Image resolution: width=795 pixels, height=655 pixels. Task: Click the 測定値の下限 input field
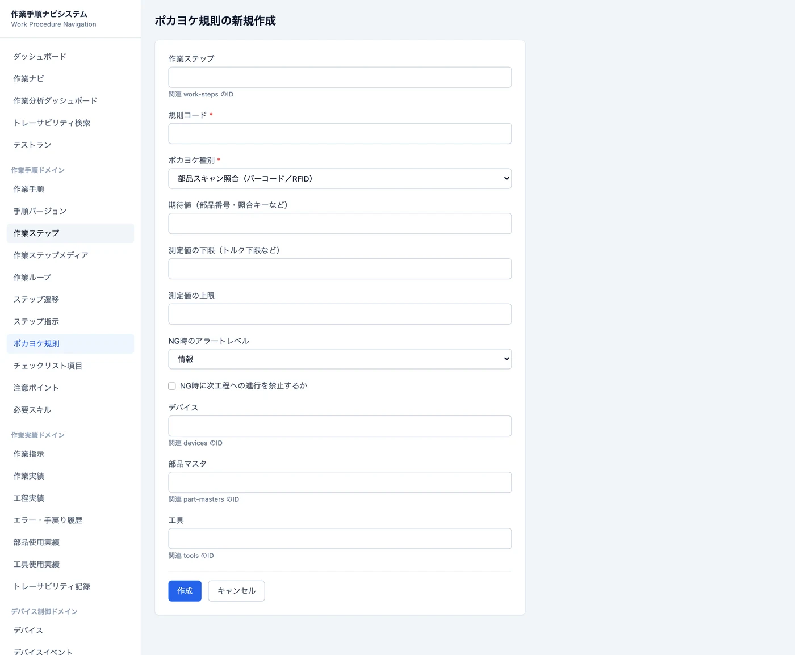pyautogui.click(x=340, y=269)
